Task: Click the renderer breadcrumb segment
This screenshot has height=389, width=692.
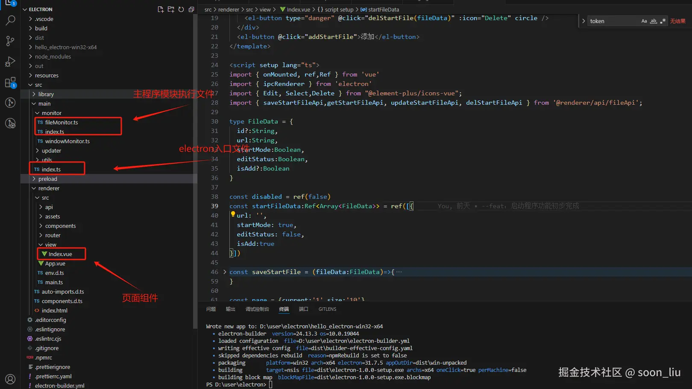Action: click(229, 9)
